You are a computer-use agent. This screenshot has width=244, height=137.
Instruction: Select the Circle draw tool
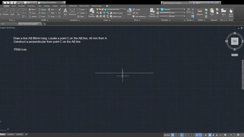tap(12, 12)
